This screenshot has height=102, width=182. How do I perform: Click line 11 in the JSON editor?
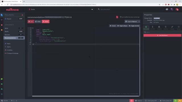(x=86, y=44)
